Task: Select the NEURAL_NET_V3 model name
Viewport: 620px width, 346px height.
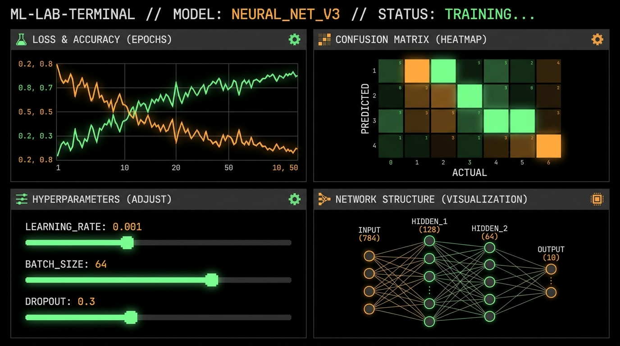Action: coord(286,14)
